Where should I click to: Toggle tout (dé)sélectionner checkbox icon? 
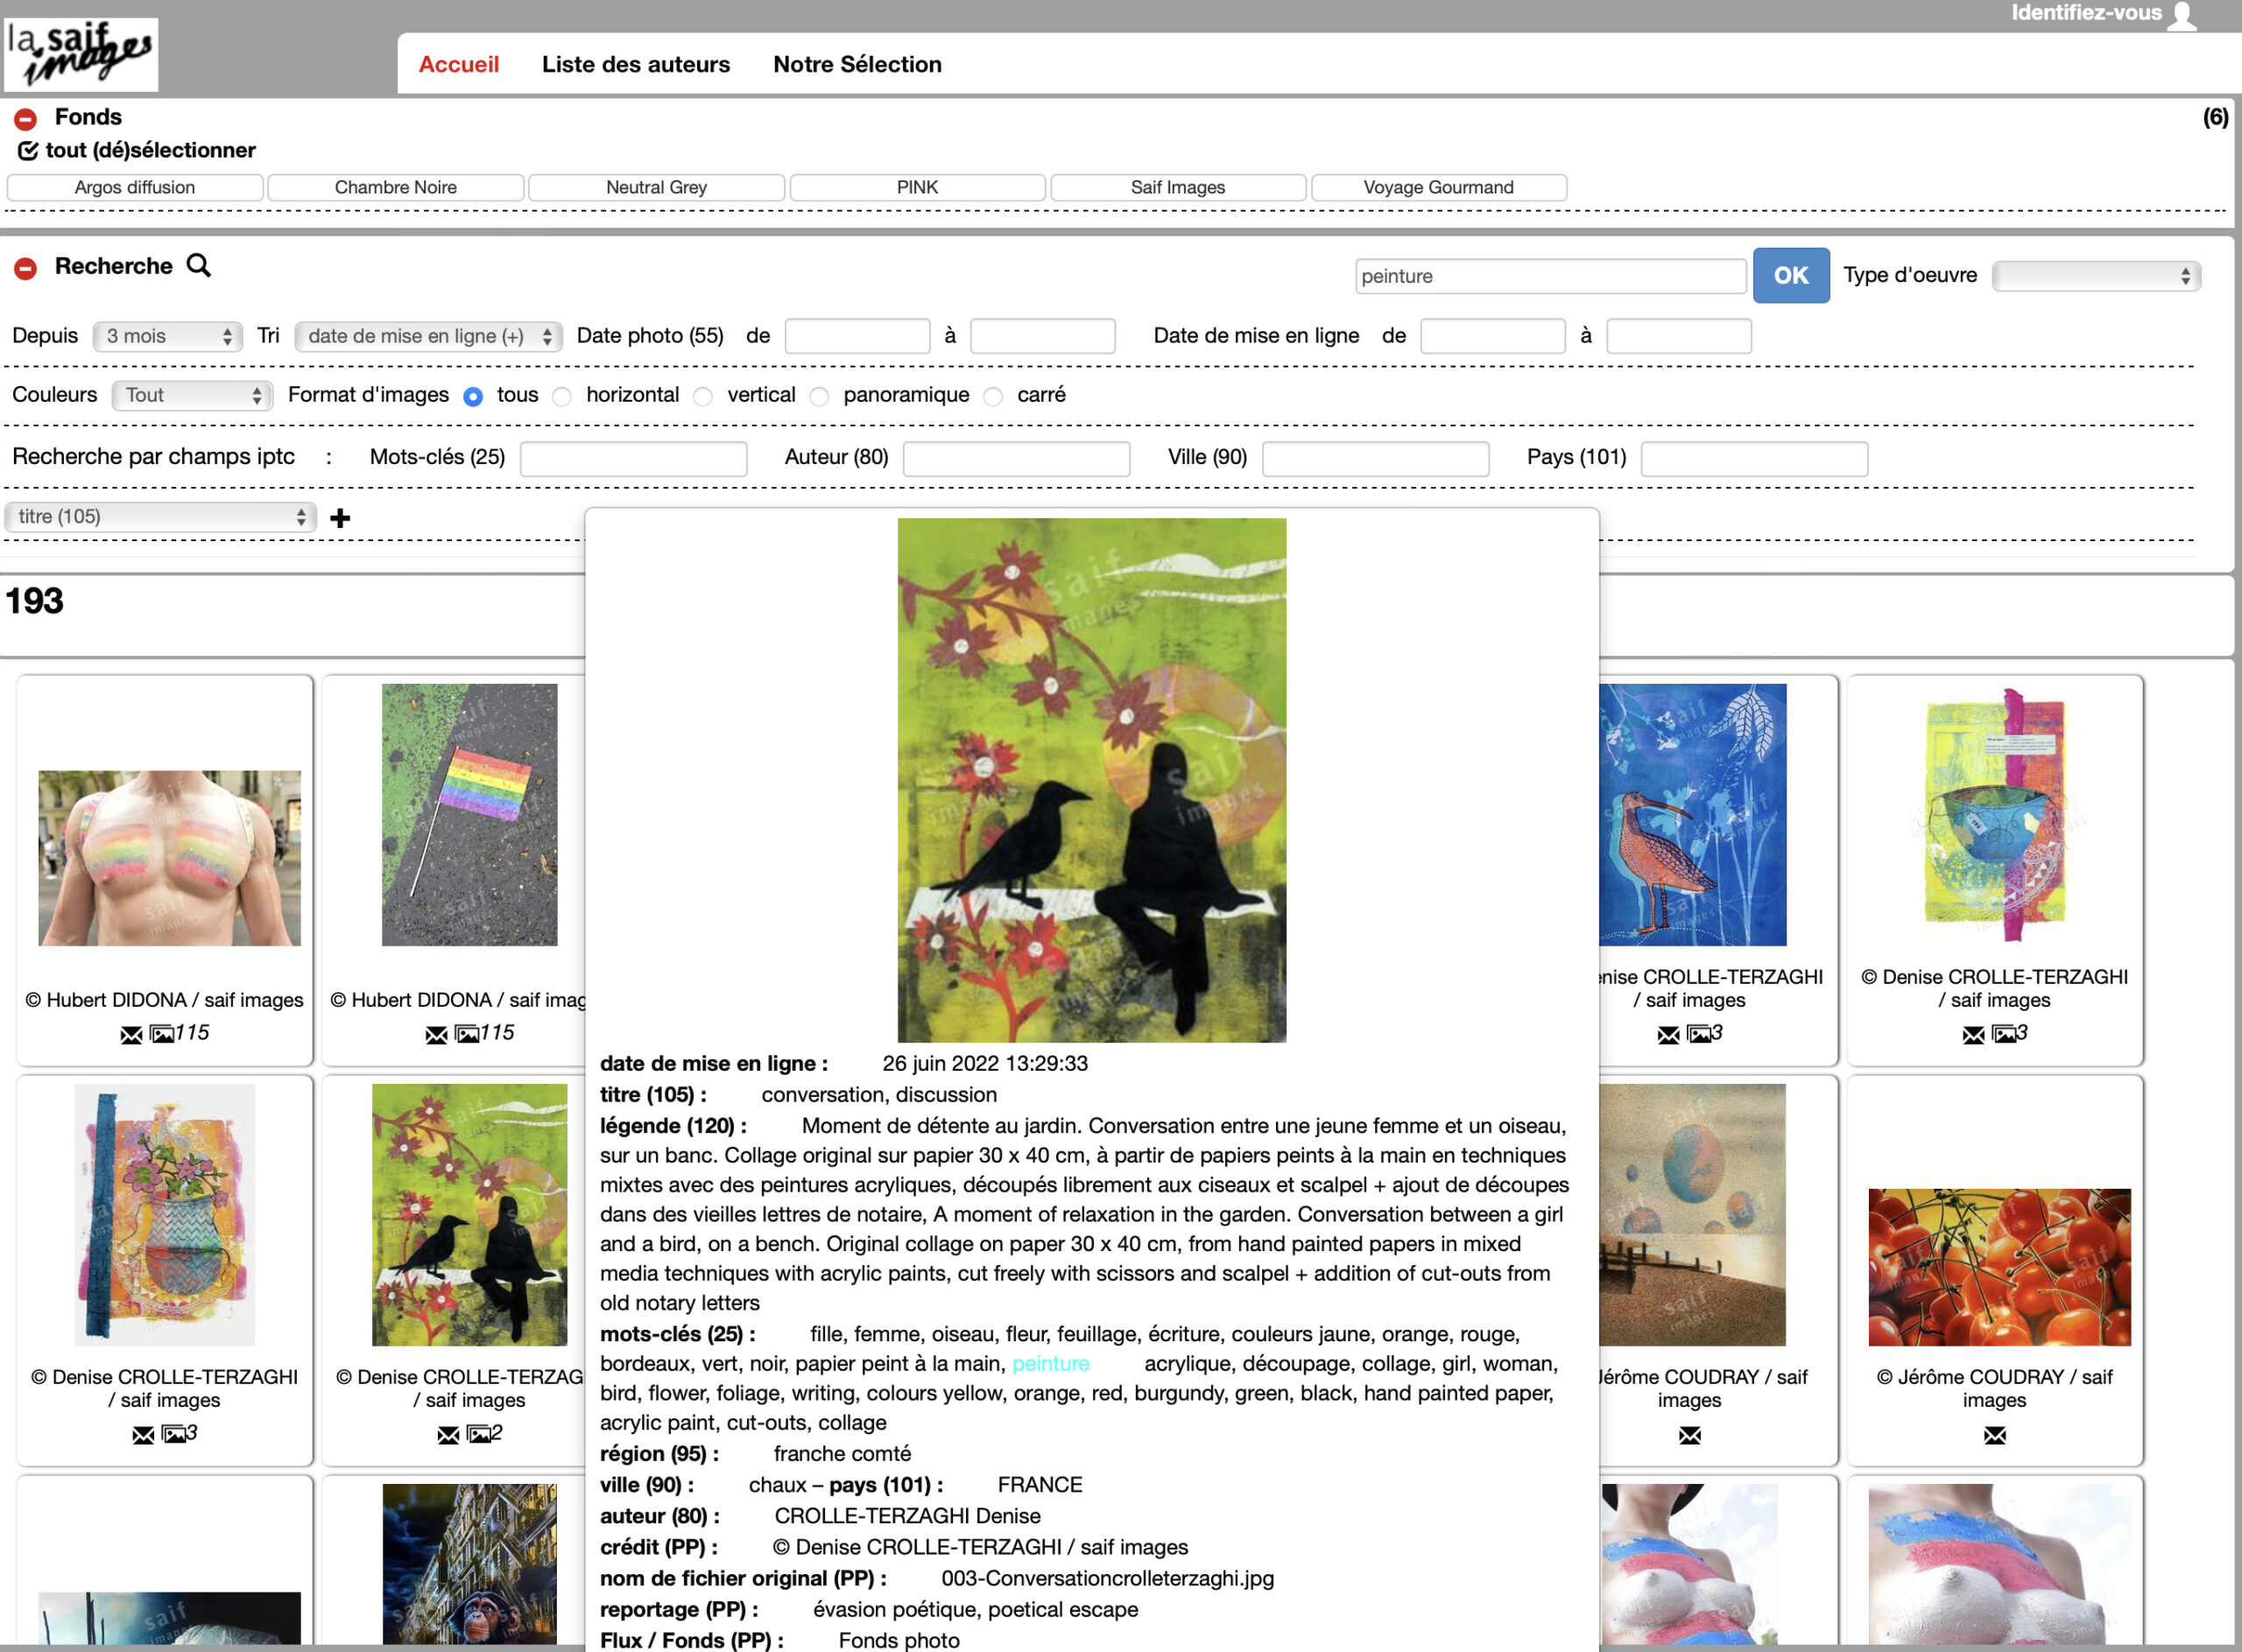pyautogui.click(x=28, y=151)
